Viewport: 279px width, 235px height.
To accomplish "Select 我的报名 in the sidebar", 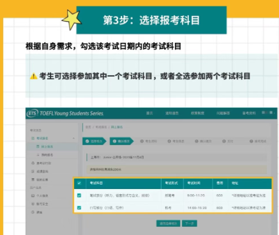I will click(47, 155).
